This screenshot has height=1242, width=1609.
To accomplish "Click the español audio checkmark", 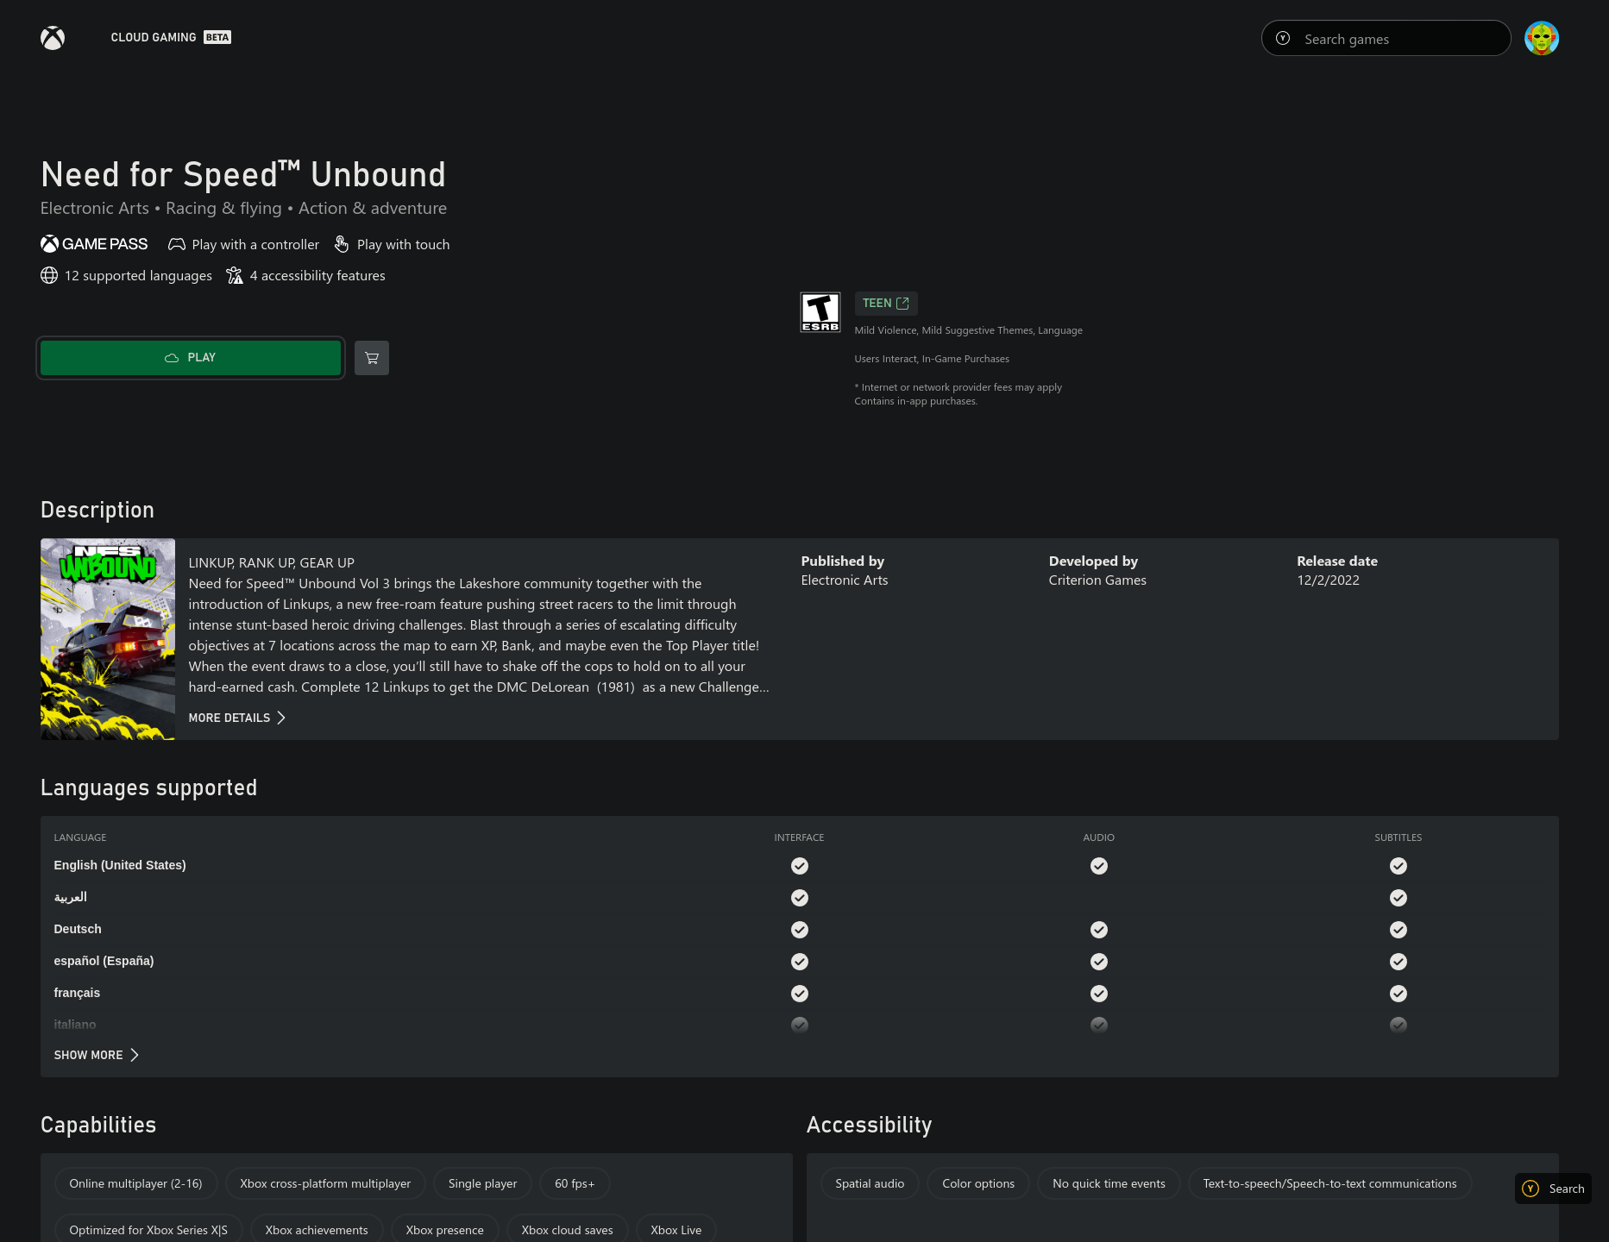I will tap(1099, 962).
